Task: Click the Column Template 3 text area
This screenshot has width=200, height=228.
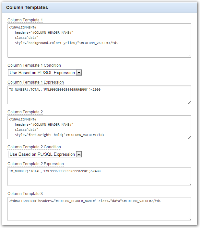Action: click(x=99, y=209)
